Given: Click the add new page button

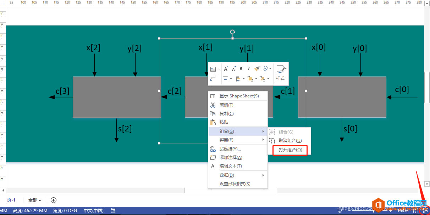Looking at the screenshot, I should click(53, 200).
